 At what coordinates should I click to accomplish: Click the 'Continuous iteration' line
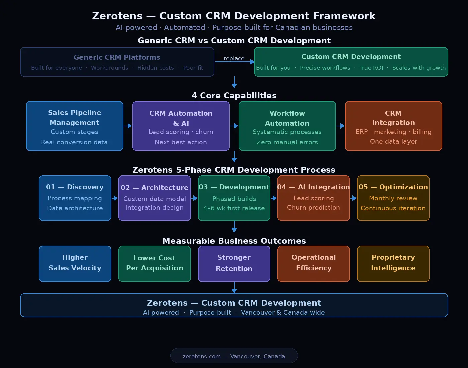tap(393, 208)
